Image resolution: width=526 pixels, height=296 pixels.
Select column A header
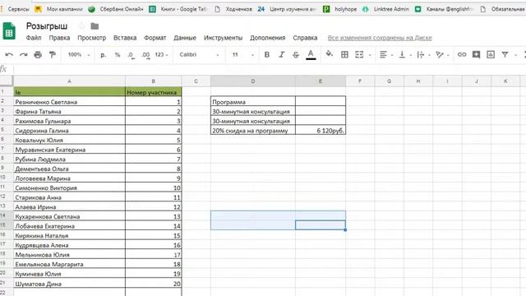tap(69, 81)
